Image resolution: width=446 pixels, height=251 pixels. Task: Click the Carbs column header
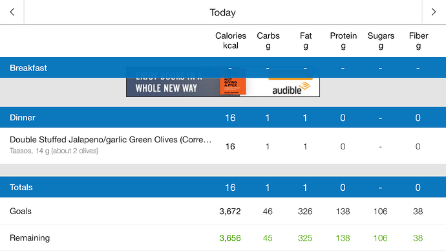(268, 40)
